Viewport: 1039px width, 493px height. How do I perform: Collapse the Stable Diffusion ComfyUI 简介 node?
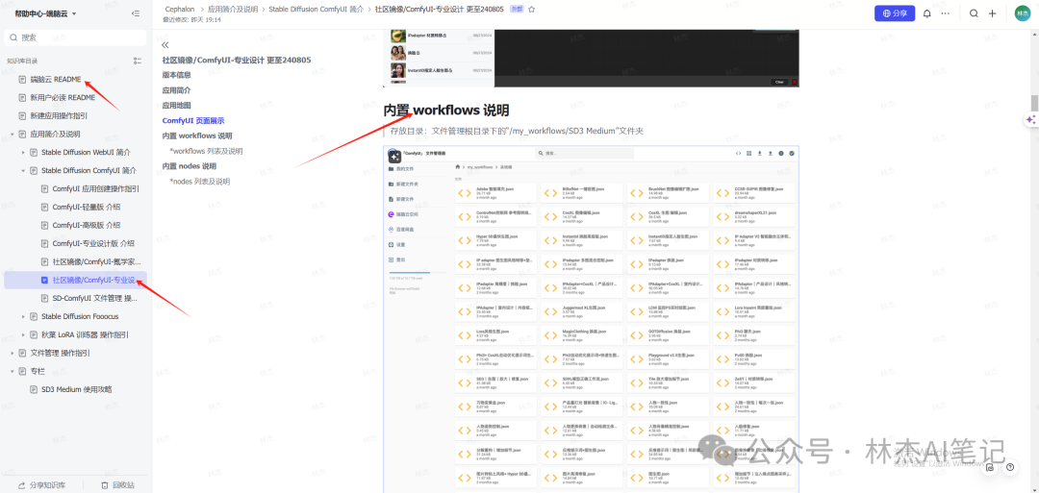coord(24,171)
